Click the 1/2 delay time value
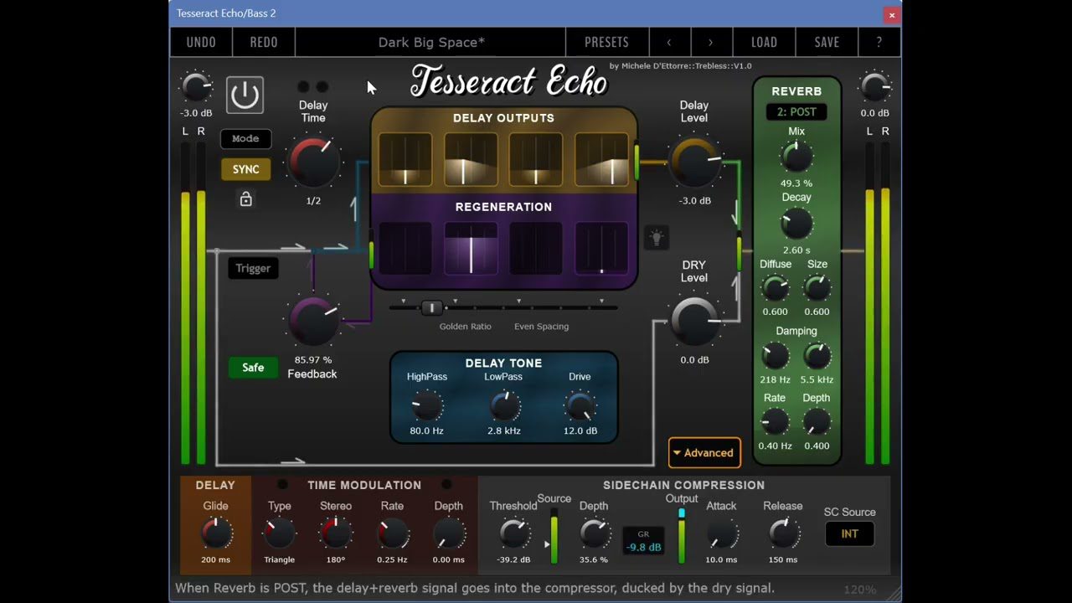Viewport: 1072px width, 603px height. [x=313, y=201]
